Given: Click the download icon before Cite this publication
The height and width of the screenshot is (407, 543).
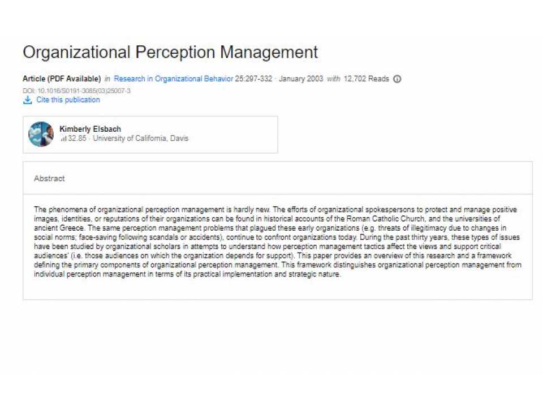Looking at the screenshot, I should tap(28, 99).
